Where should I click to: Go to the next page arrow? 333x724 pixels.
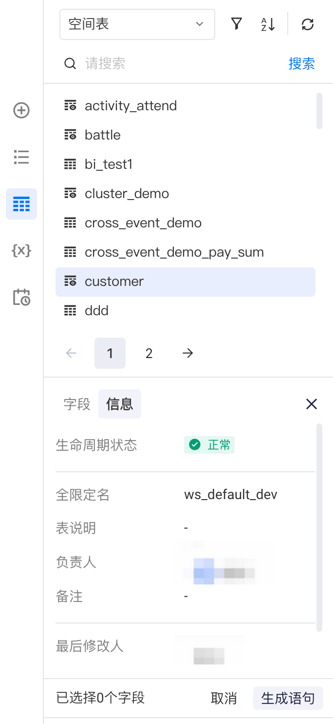tap(188, 353)
